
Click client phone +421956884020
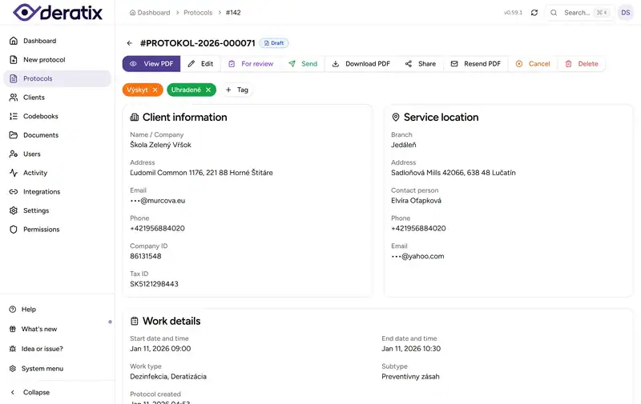pos(157,229)
